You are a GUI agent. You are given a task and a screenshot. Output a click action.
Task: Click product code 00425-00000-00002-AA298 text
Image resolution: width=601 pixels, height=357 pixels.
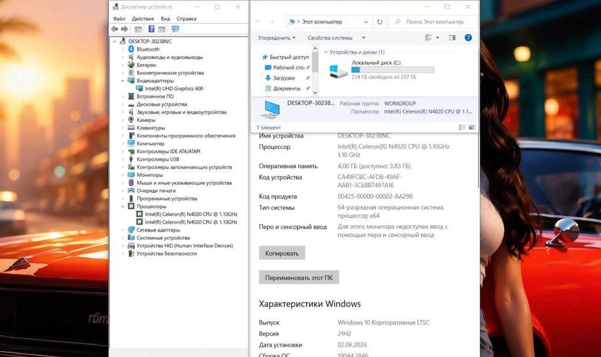pyautogui.click(x=375, y=196)
